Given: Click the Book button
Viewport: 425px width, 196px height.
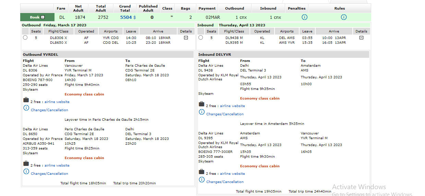Looking at the screenshot, I should (37, 17).
